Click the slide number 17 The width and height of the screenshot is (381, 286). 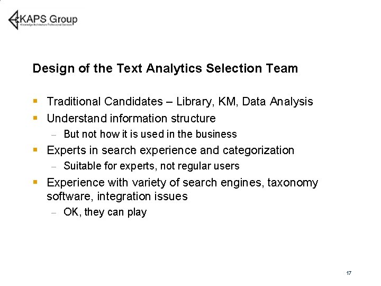point(349,273)
